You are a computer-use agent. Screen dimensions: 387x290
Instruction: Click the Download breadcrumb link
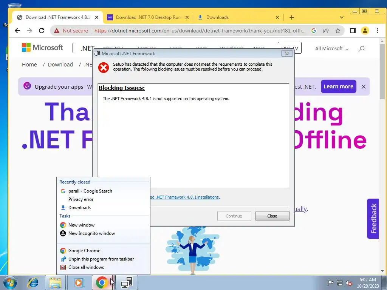point(60,65)
